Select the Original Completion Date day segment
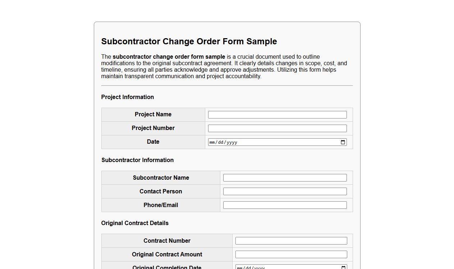The image size is (454, 269). coord(247,268)
